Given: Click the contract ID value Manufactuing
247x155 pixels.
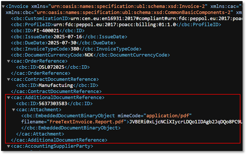Looking at the screenshot, I should point(56,85).
